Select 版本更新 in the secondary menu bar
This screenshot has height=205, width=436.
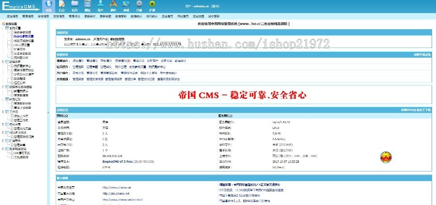tap(214, 16)
